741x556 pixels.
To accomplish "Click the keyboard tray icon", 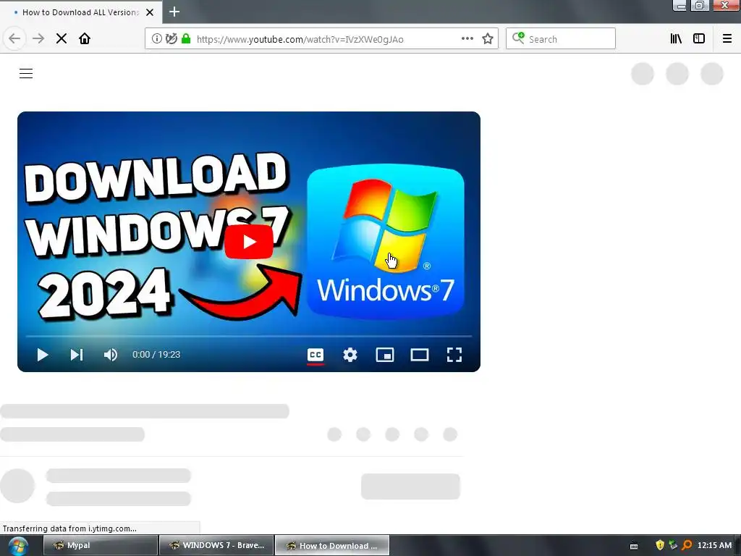I will click(634, 547).
